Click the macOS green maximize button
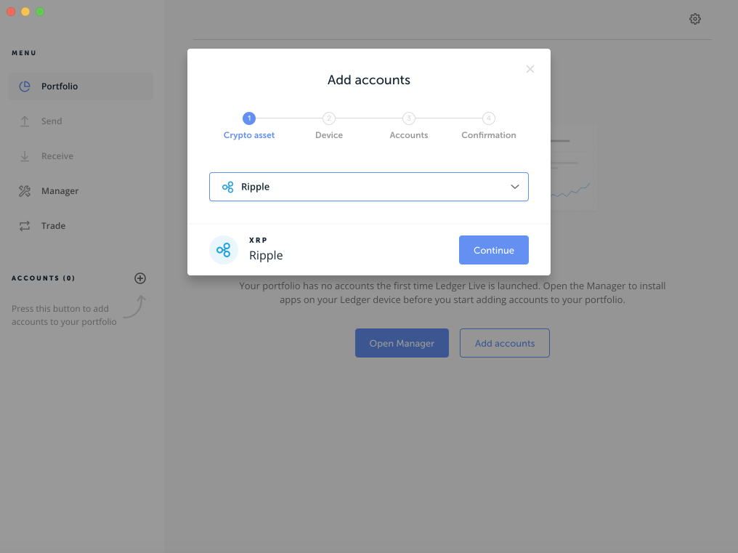 [40, 12]
